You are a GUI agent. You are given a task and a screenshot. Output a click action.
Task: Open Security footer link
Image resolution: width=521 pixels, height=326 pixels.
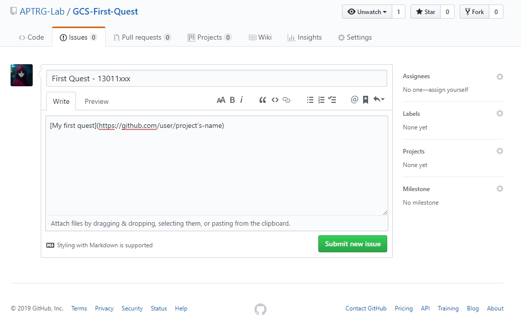132,308
